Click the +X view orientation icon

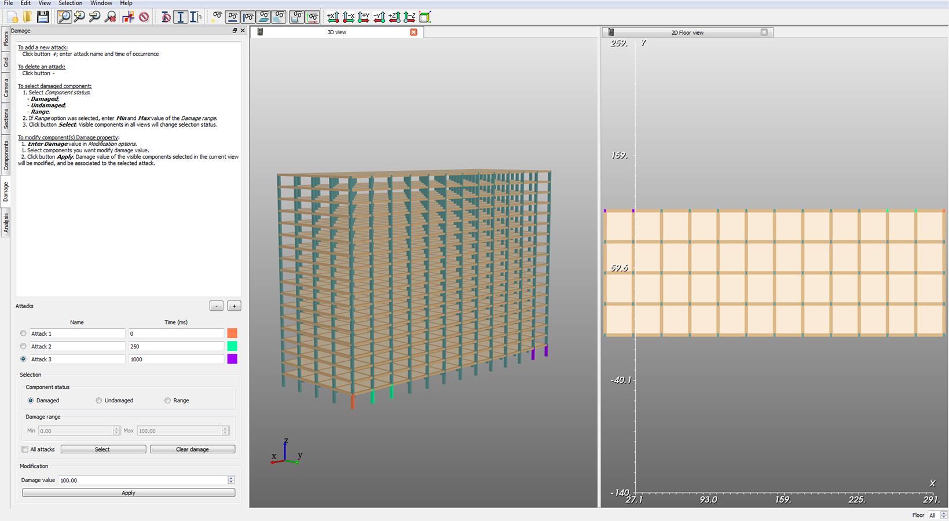tap(334, 17)
